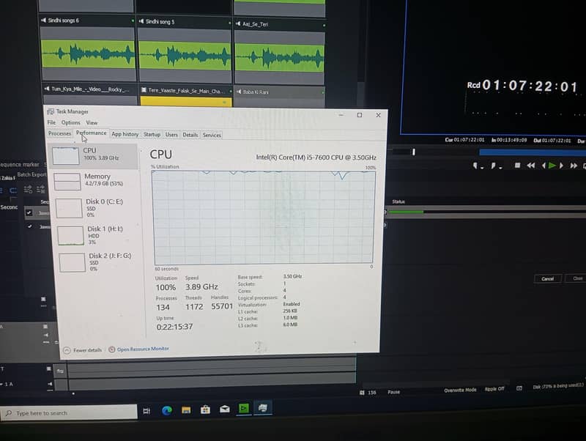Step to next frame in recorder
The height and width of the screenshot is (441, 586).
click(561, 166)
